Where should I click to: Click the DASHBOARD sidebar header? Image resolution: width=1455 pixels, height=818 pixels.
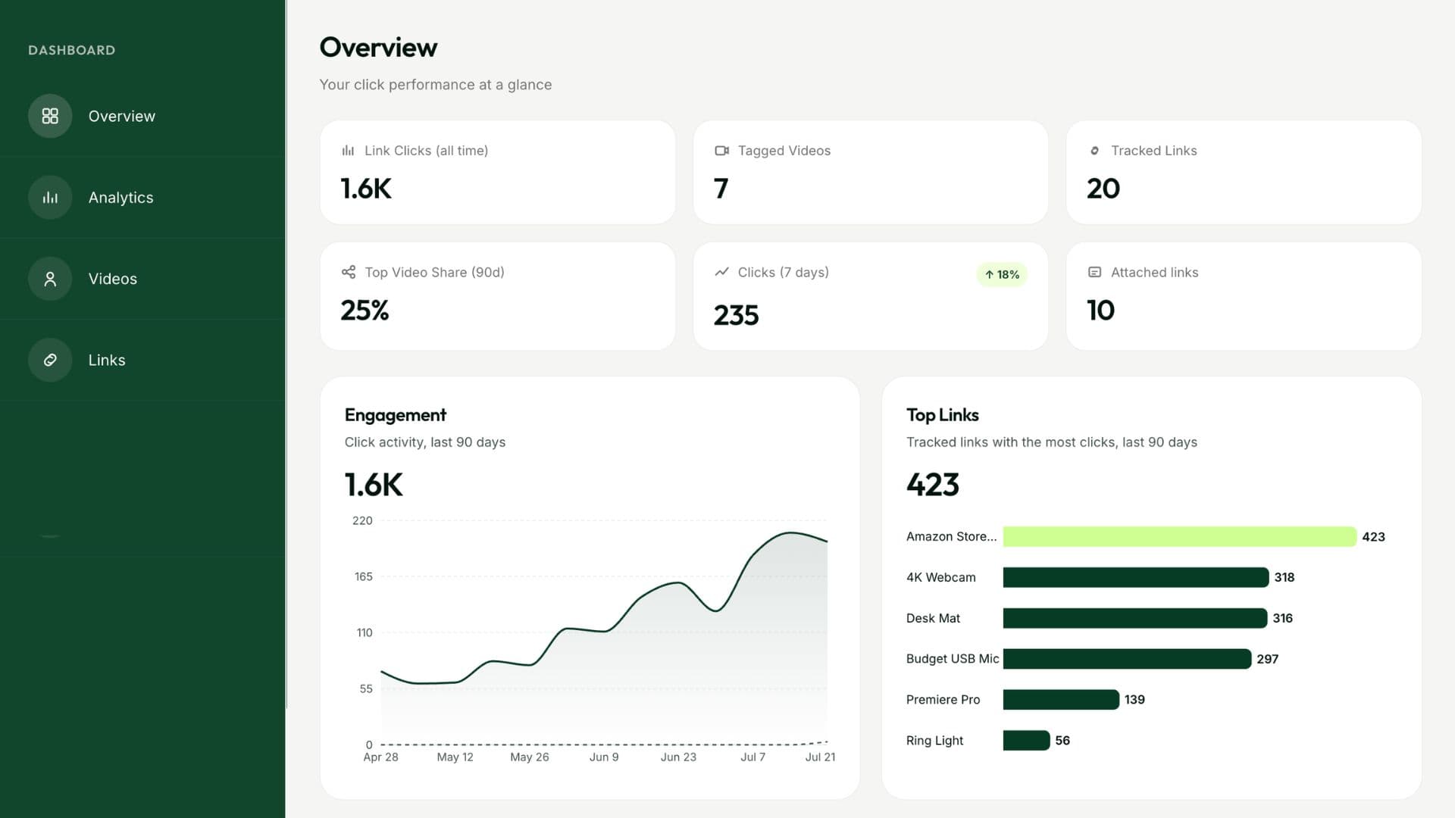tap(72, 50)
